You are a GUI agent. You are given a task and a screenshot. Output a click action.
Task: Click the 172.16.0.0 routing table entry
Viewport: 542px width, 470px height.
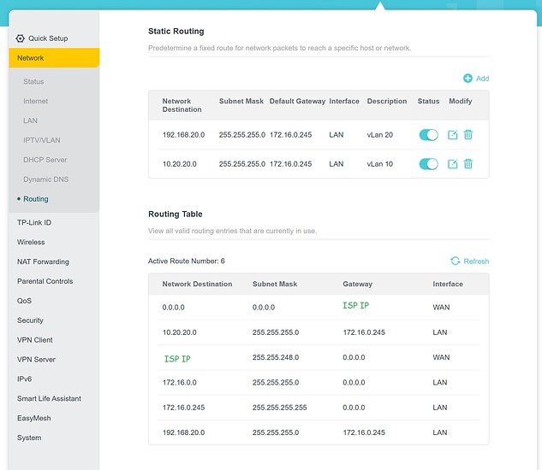(180, 382)
